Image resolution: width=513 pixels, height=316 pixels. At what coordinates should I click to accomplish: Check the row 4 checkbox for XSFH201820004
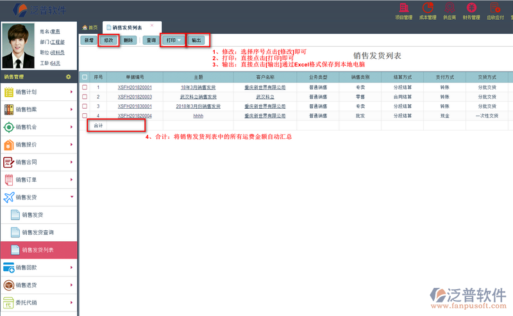pyautogui.click(x=85, y=116)
